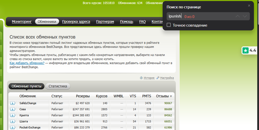Click Курсов value 2805
Screen dimensions: 259x130
104,109
